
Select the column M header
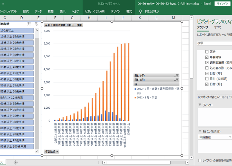(x=173, y=18)
